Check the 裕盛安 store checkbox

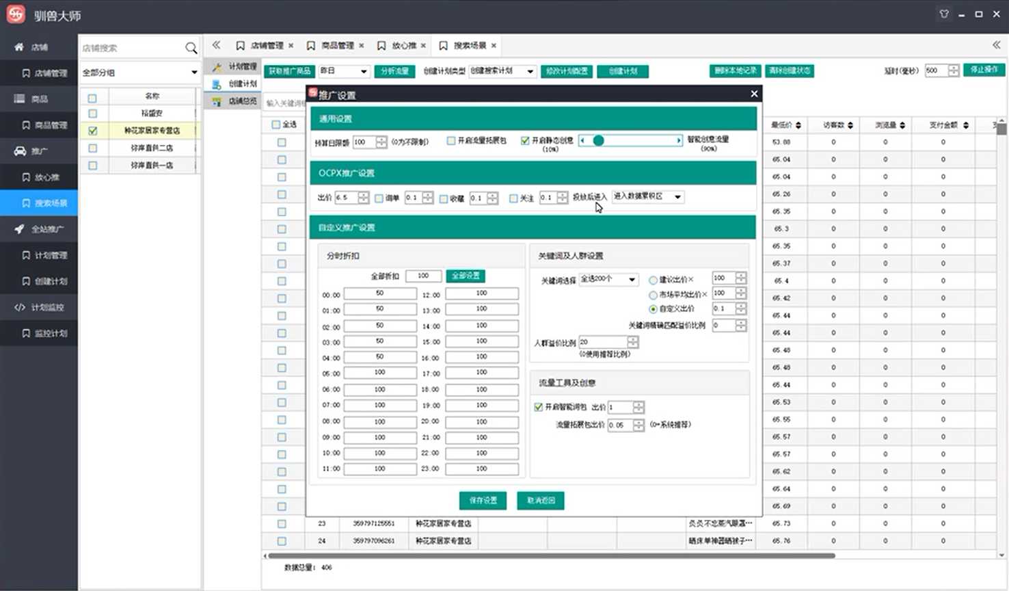[x=93, y=114]
